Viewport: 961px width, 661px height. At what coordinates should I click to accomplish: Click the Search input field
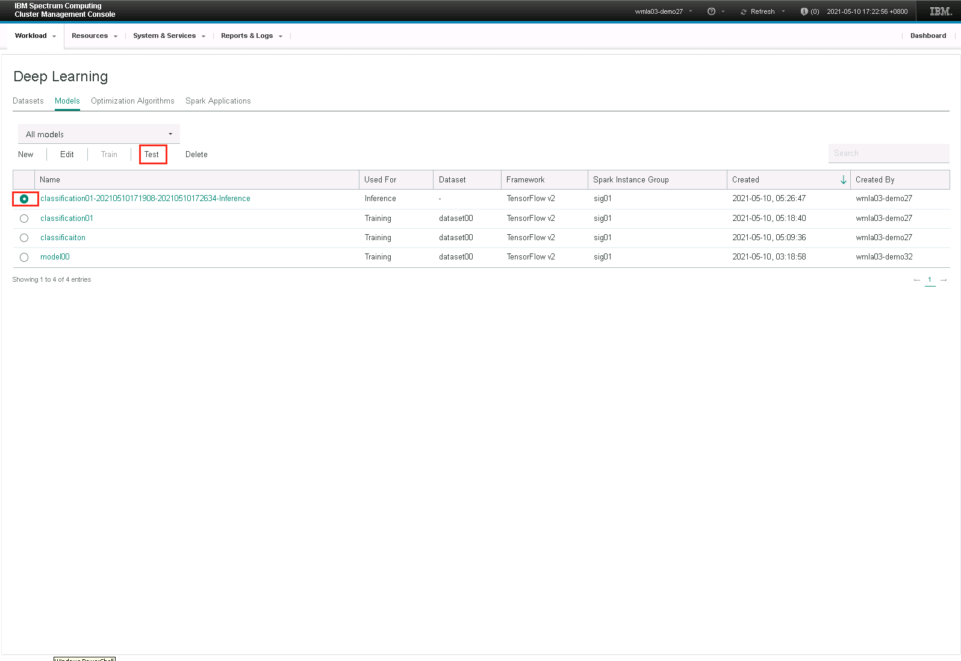click(889, 153)
